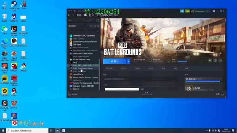Select Infectonator 3: Apocalypse entry
This screenshot has height=133, width=237.
83,53
